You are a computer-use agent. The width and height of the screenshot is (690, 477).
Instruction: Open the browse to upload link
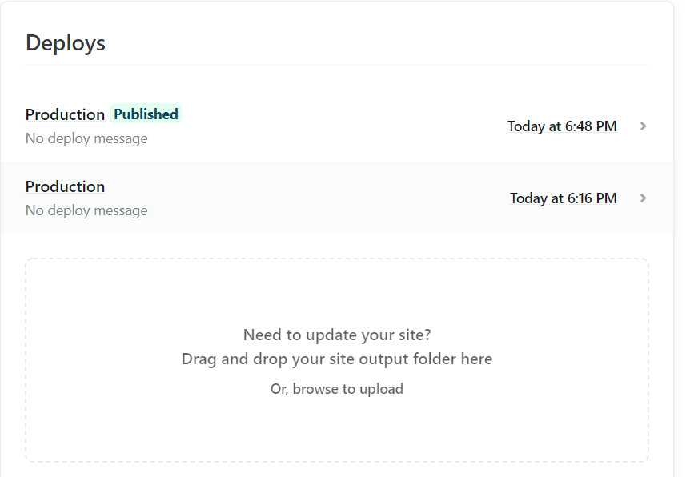click(x=347, y=389)
